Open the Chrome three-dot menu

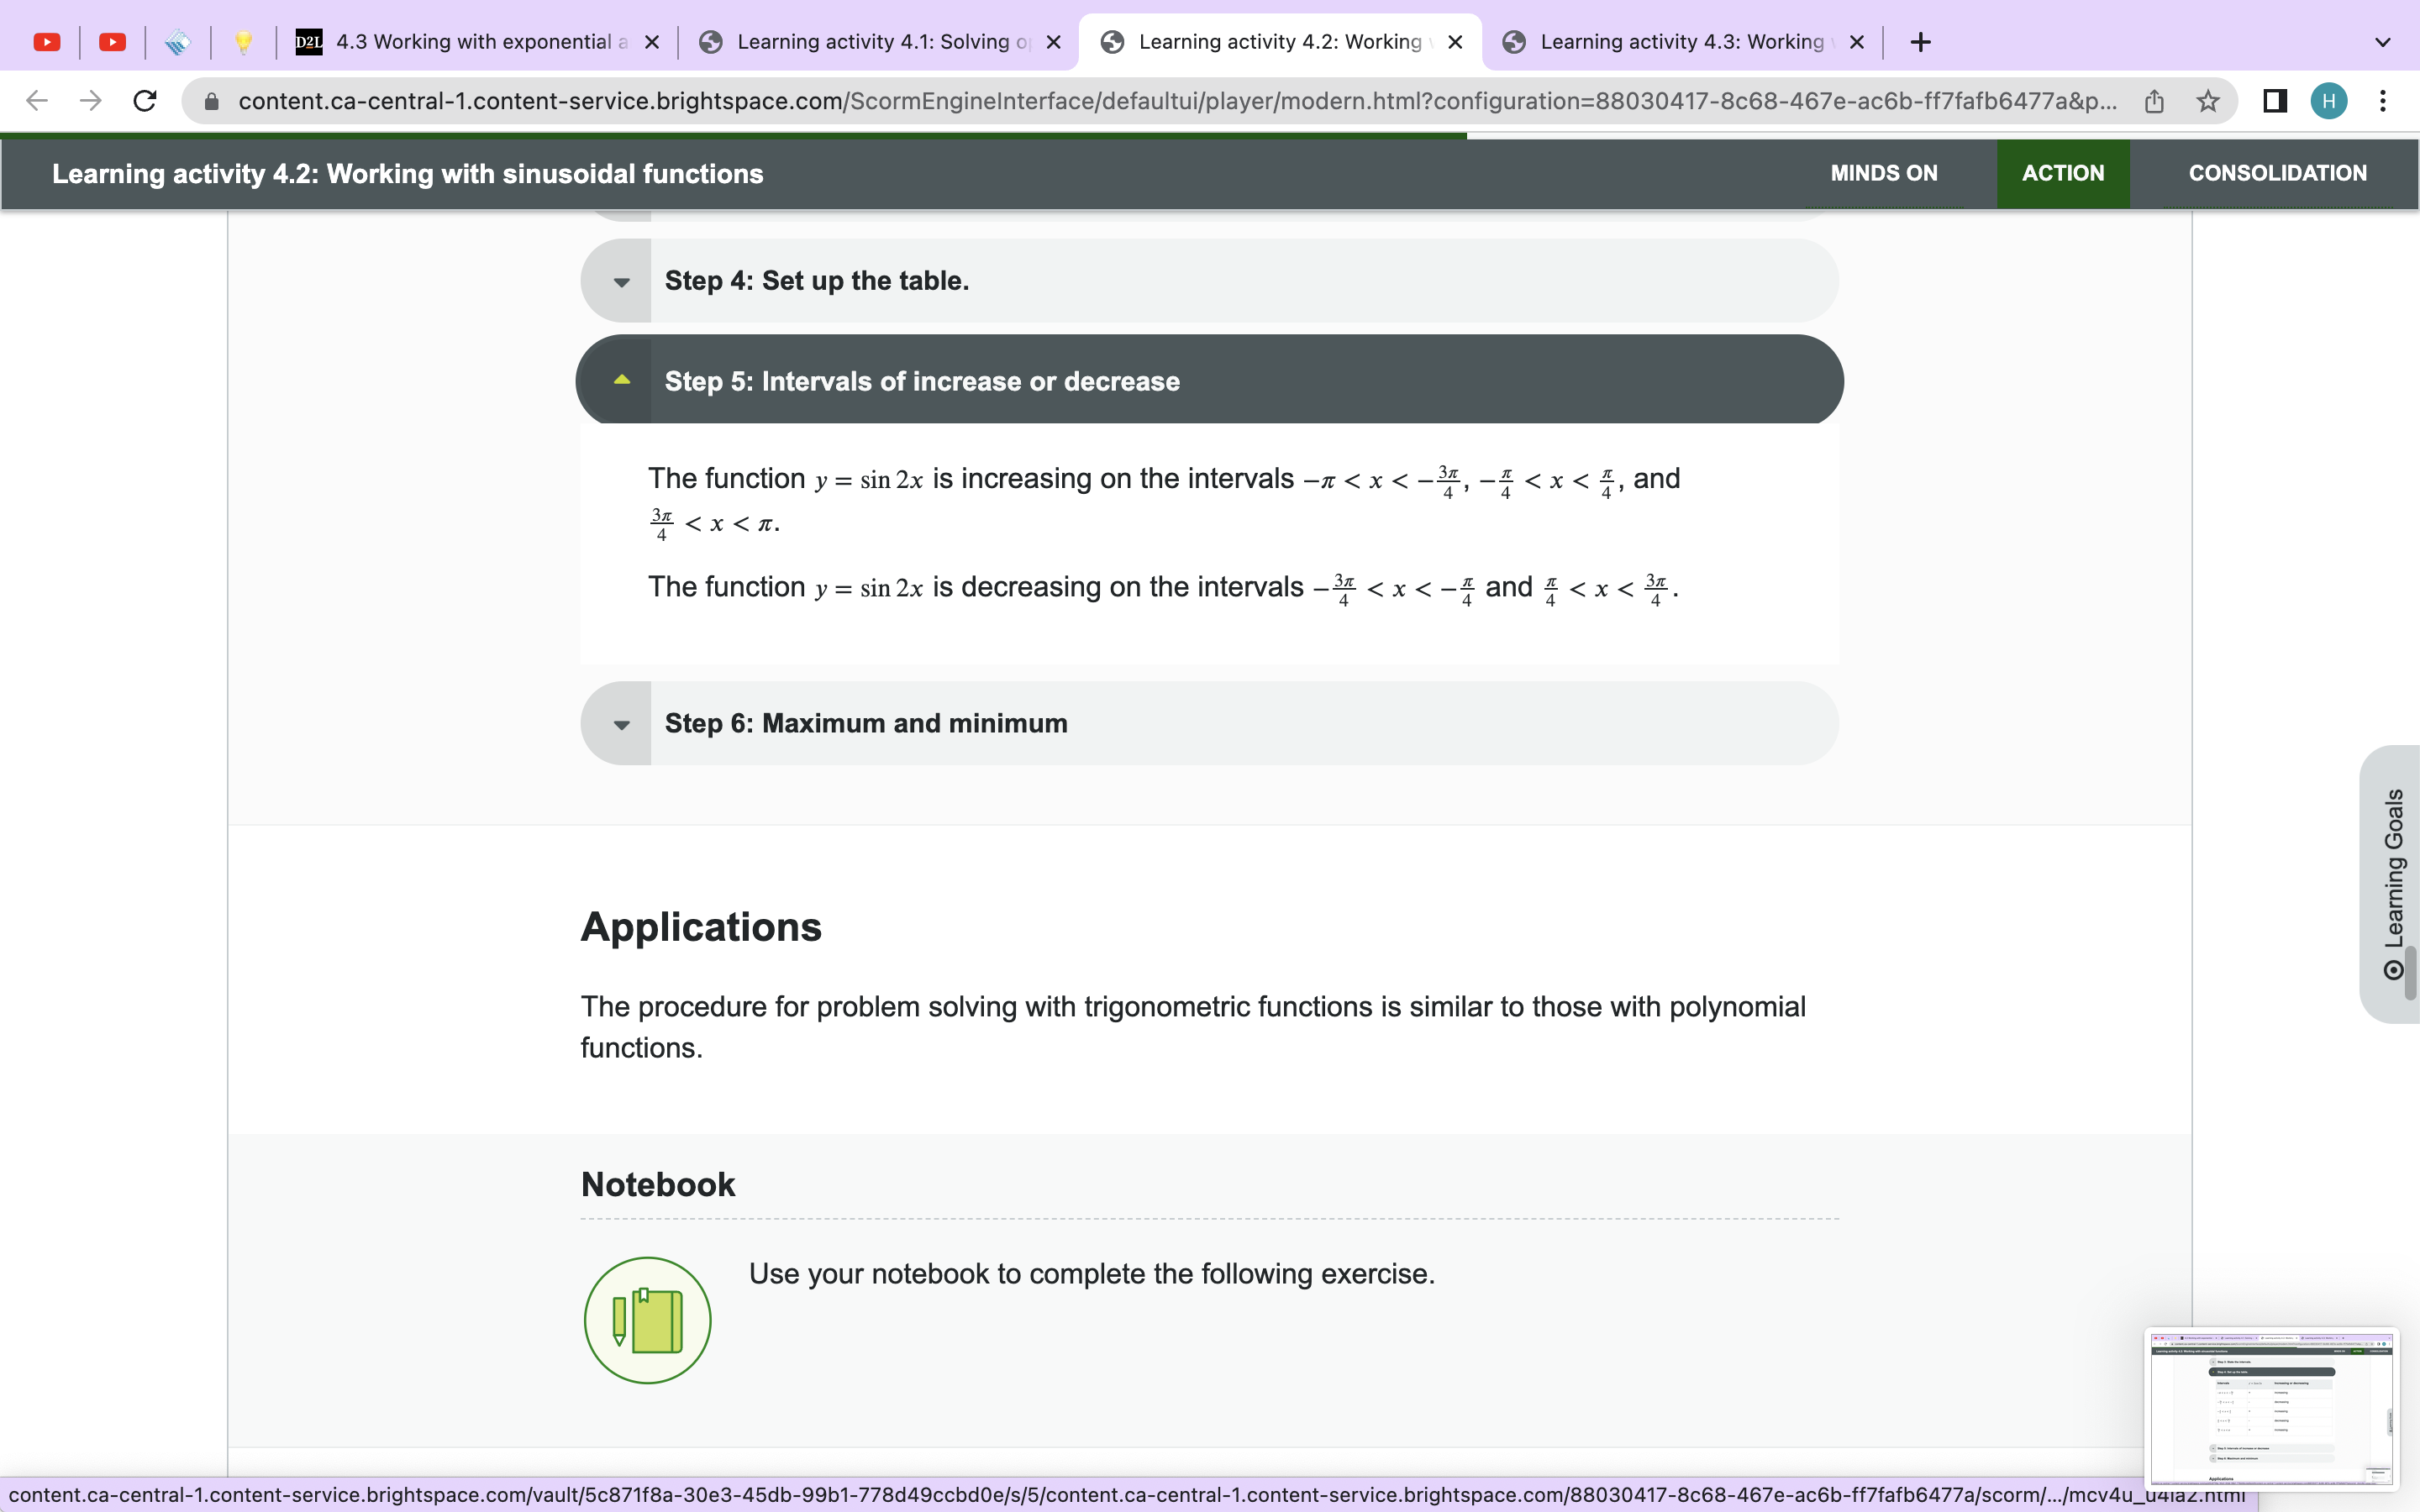[x=2384, y=100]
